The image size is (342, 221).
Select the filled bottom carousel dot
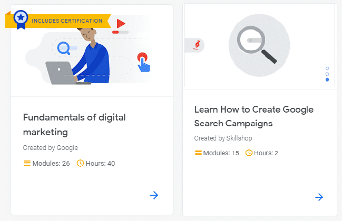click(x=327, y=80)
